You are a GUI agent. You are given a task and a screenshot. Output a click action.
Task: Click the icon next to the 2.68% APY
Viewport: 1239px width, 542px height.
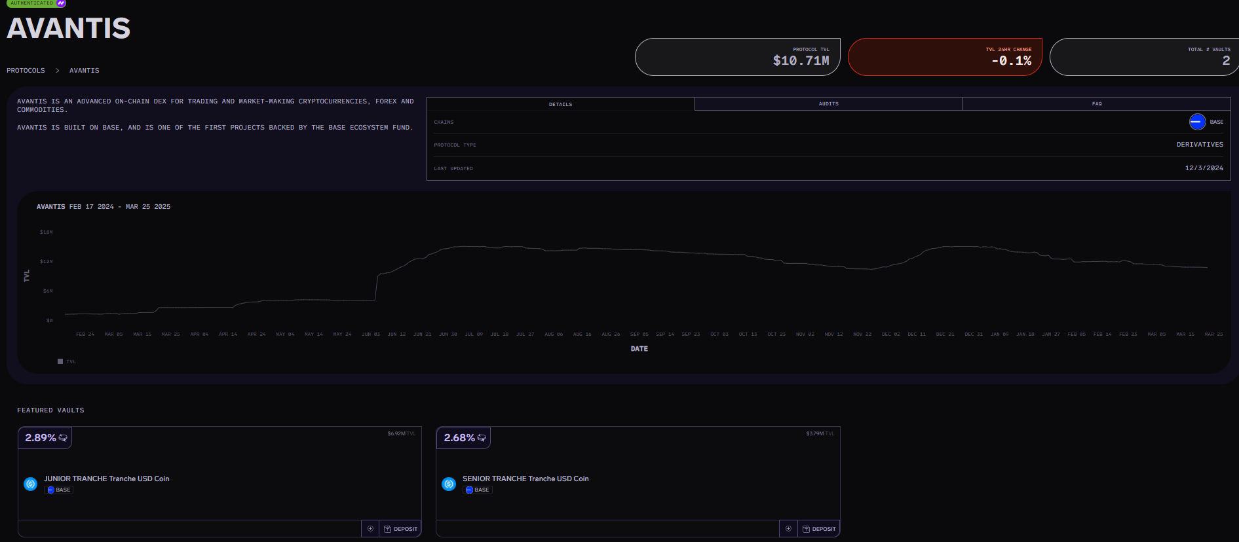pos(482,438)
